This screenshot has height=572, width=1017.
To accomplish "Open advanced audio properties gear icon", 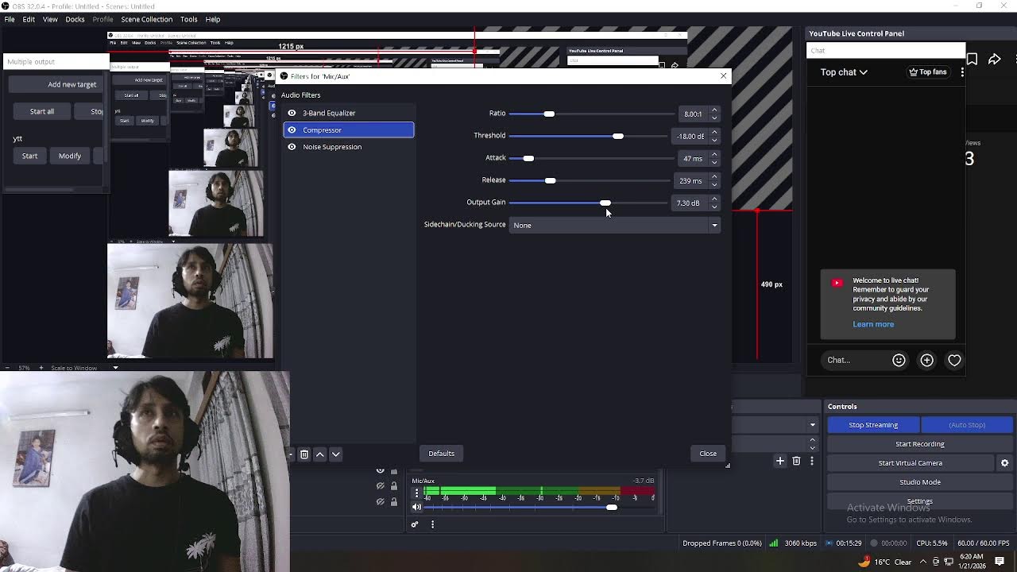I will coord(414,524).
